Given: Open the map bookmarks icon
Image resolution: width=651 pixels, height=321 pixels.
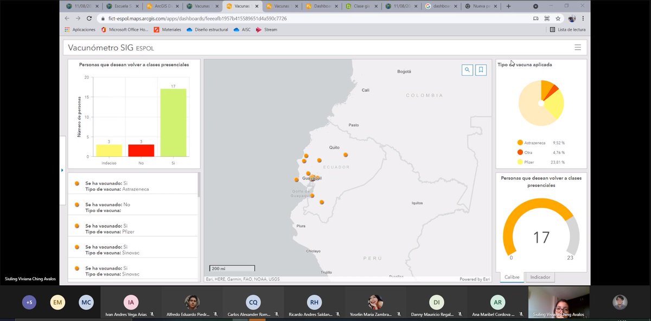Looking at the screenshot, I should pos(480,70).
